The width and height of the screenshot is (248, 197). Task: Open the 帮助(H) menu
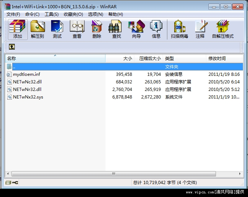point(116,14)
